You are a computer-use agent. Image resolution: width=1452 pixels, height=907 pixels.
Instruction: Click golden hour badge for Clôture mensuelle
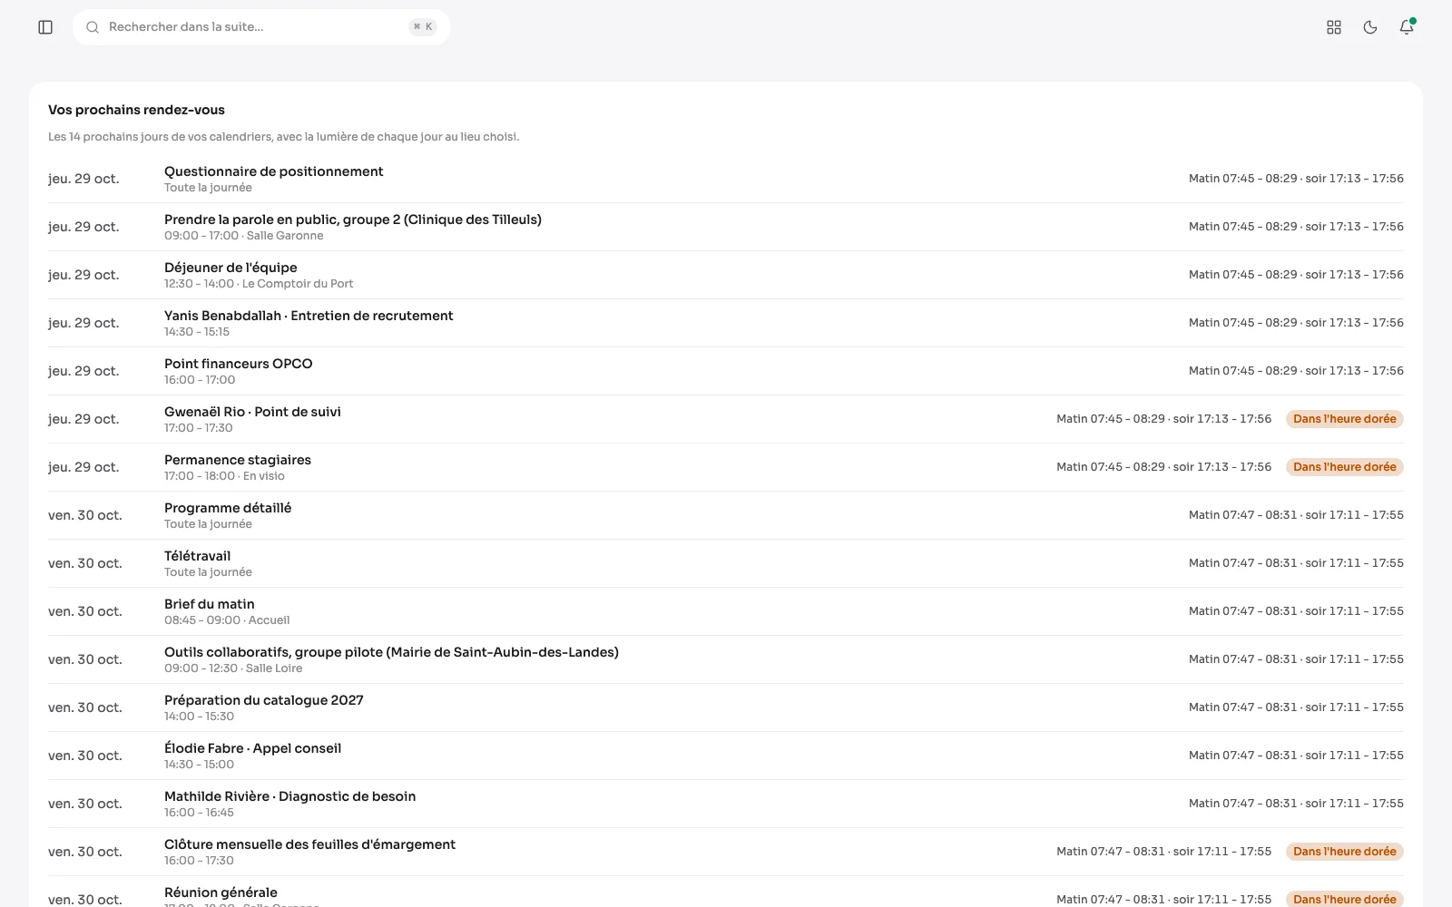[x=1345, y=852]
